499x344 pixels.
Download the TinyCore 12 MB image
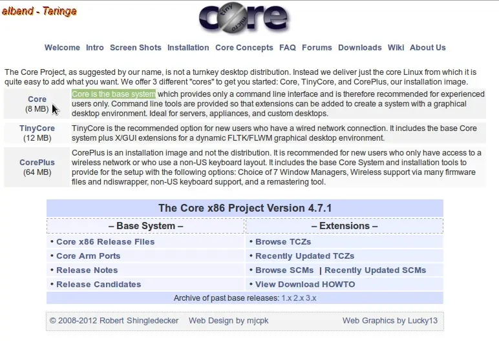pos(37,128)
